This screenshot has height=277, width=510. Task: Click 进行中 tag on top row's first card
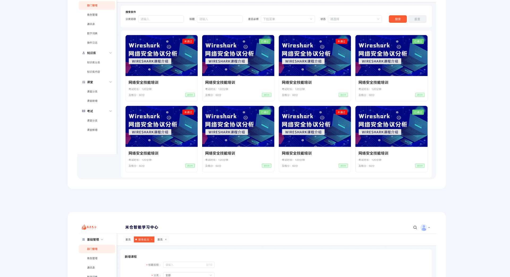[x=190, y=95]
